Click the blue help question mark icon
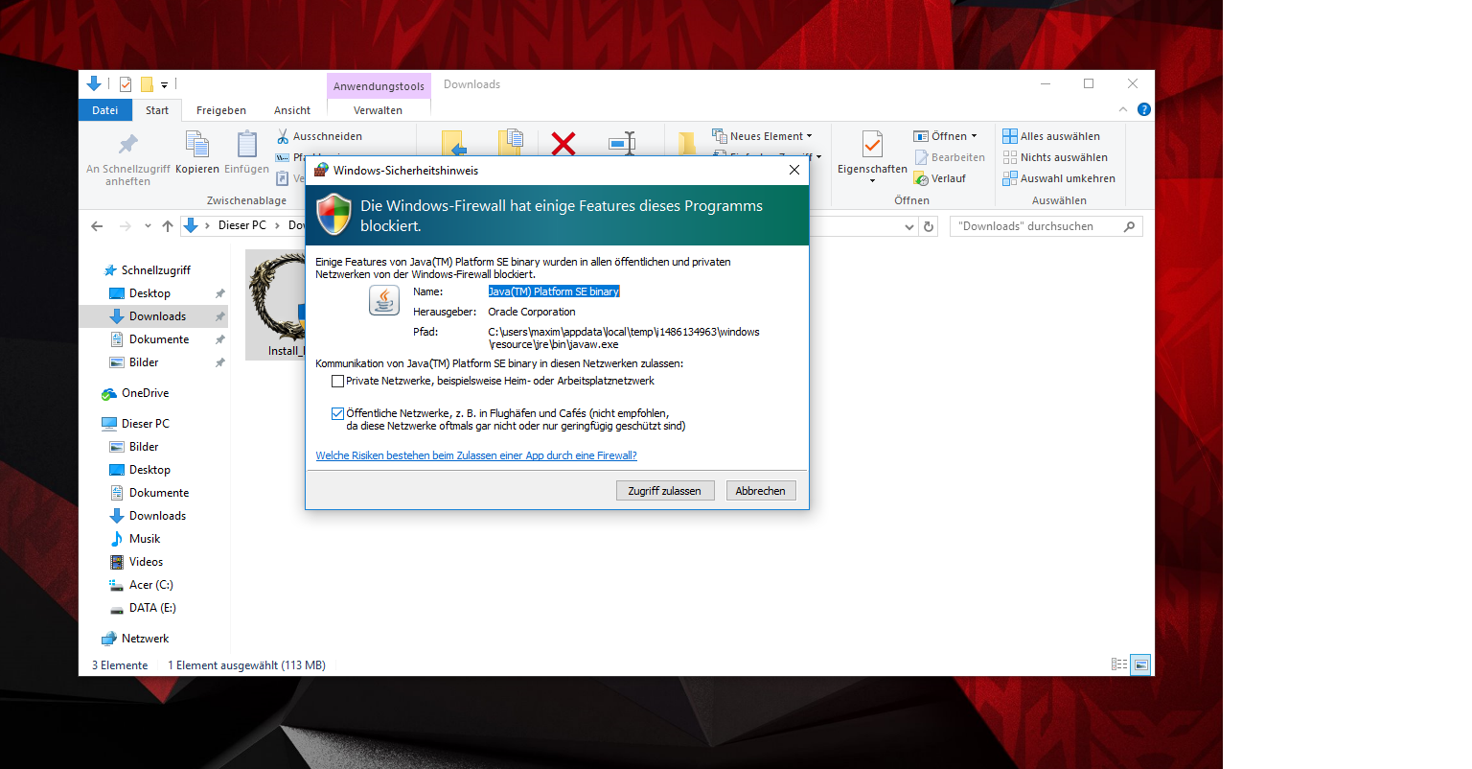The height and width of the screenshot is (769, 1472). coord(1143,109)
